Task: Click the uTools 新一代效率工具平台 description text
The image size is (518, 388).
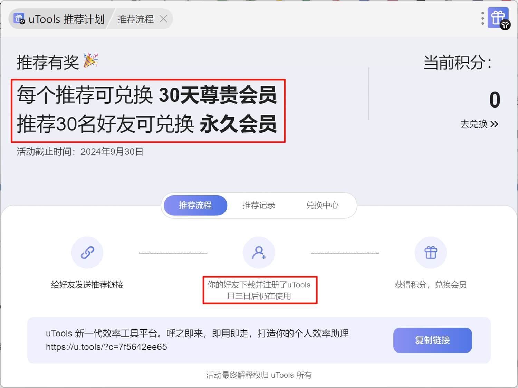Action: [198, 333]
